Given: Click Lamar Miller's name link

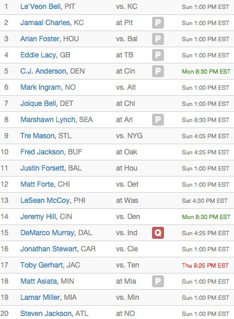Looking at the screenshot, I should click(40, 297).
